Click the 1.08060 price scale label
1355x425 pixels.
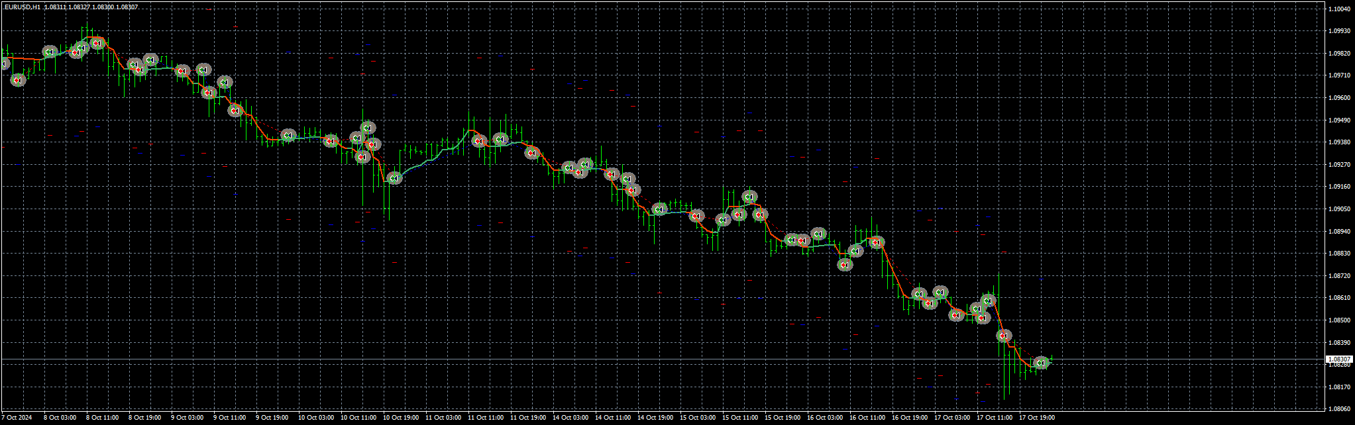click(x=1339, y=409)
